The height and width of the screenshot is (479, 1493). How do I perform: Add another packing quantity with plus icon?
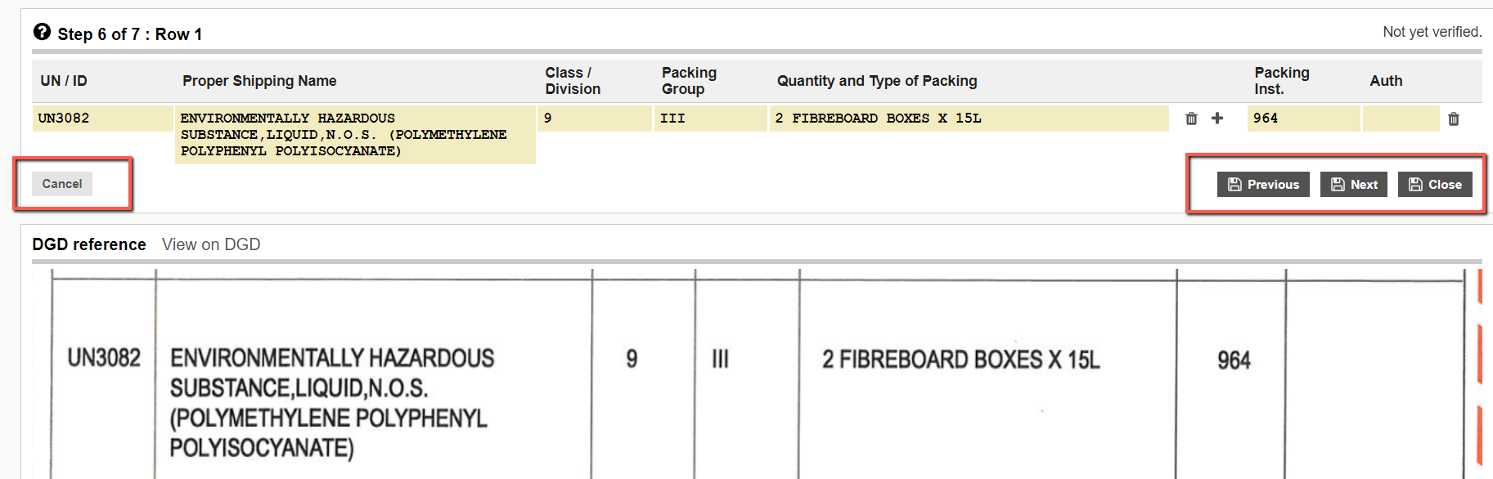(x=1217, y=119)
